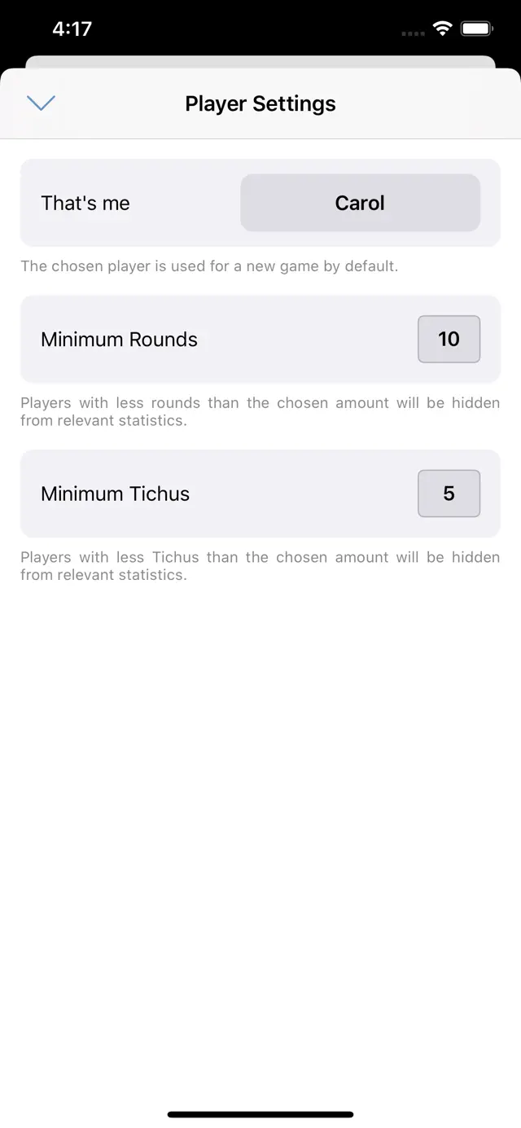The image size is (521, 1128).
Task: Tap the default player explanation under That's me
Action: [x=209, y=266]
